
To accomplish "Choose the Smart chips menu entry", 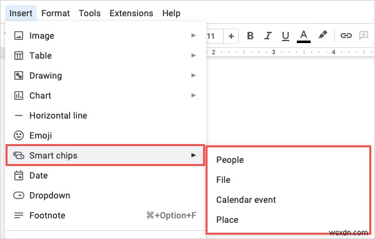I will (x=105, y=155).
